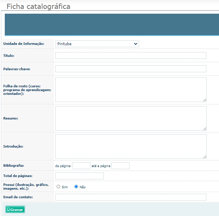Image resolution: width=219 pixels, height=216 pixels.
Task: Click inside the Resumo text area
Action: 131,118
